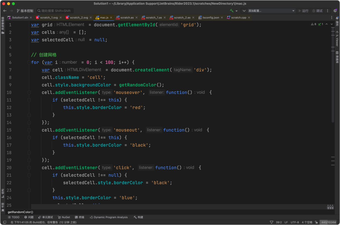Close the Solution1.sln tab
The width and height of the screenshot is (340, 225).
tap(31, 18)
